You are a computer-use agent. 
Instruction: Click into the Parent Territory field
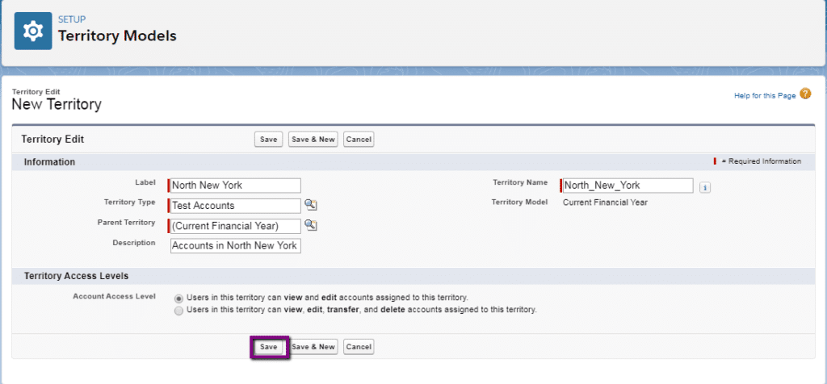point(235,226)
